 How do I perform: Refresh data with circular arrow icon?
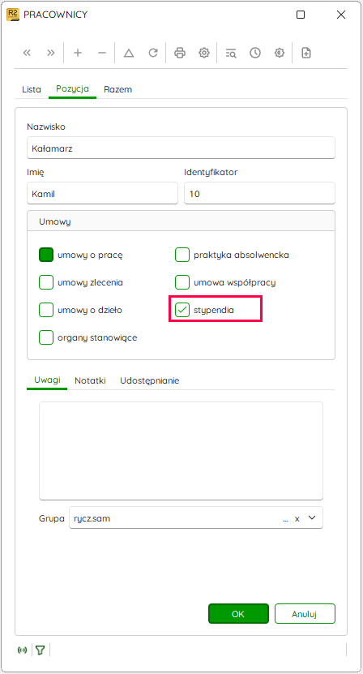pos(153,53)
